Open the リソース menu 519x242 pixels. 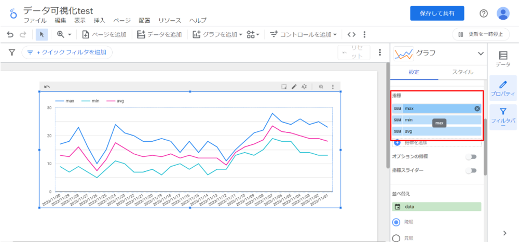click(170, 21)
